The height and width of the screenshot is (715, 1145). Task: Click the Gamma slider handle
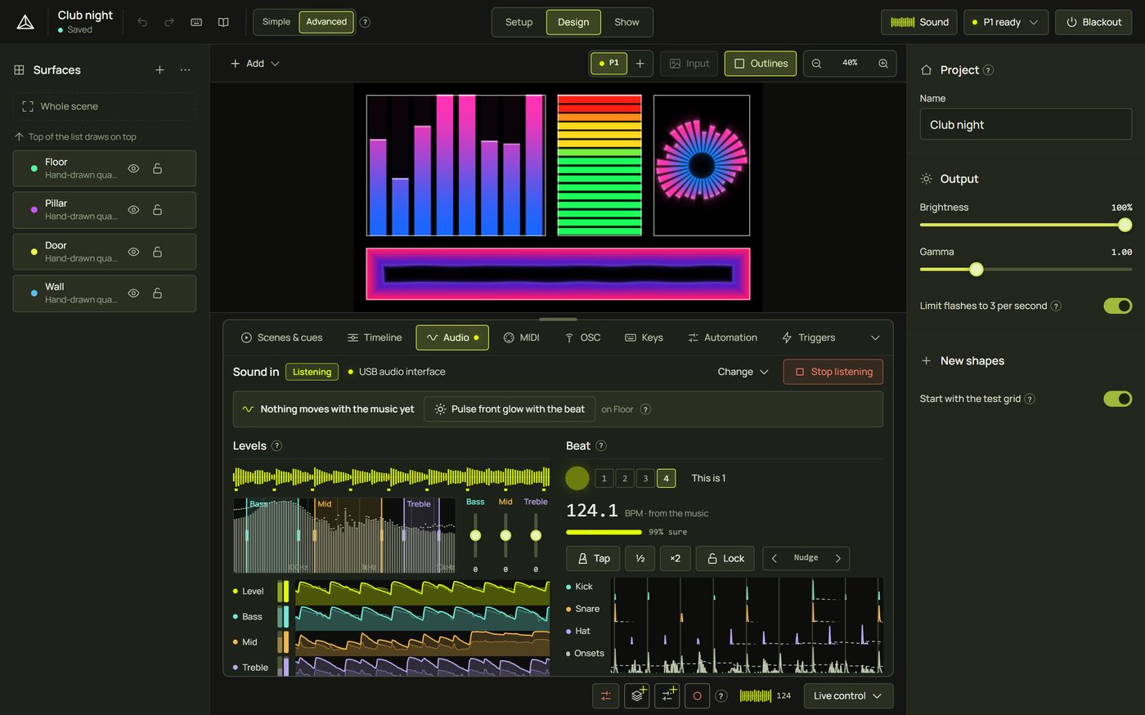(x=977, y=269)
